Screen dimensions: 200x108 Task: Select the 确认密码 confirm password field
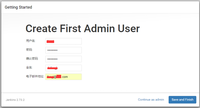63,59
